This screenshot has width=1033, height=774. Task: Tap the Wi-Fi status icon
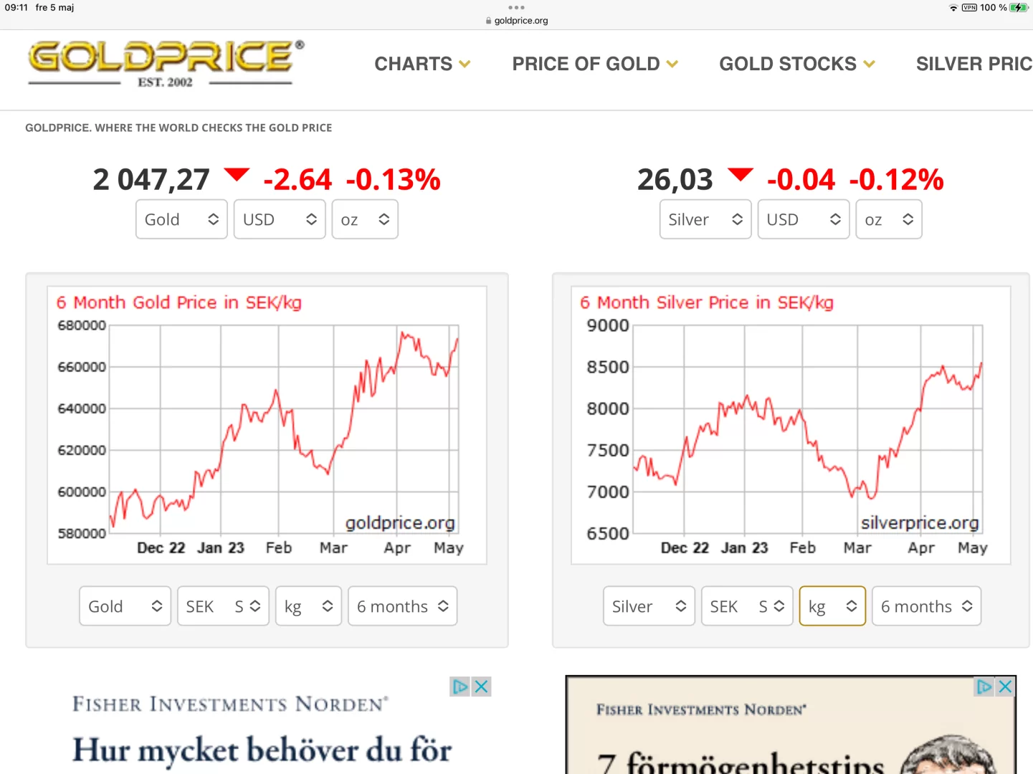(953, 8)
